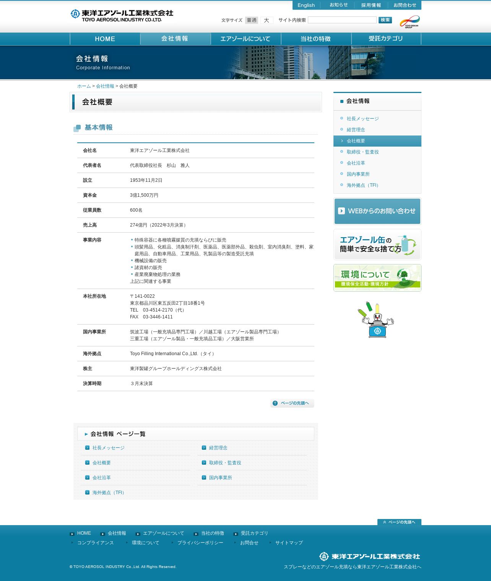
Task: Set font size to 大
Action: tap(267, 20)
